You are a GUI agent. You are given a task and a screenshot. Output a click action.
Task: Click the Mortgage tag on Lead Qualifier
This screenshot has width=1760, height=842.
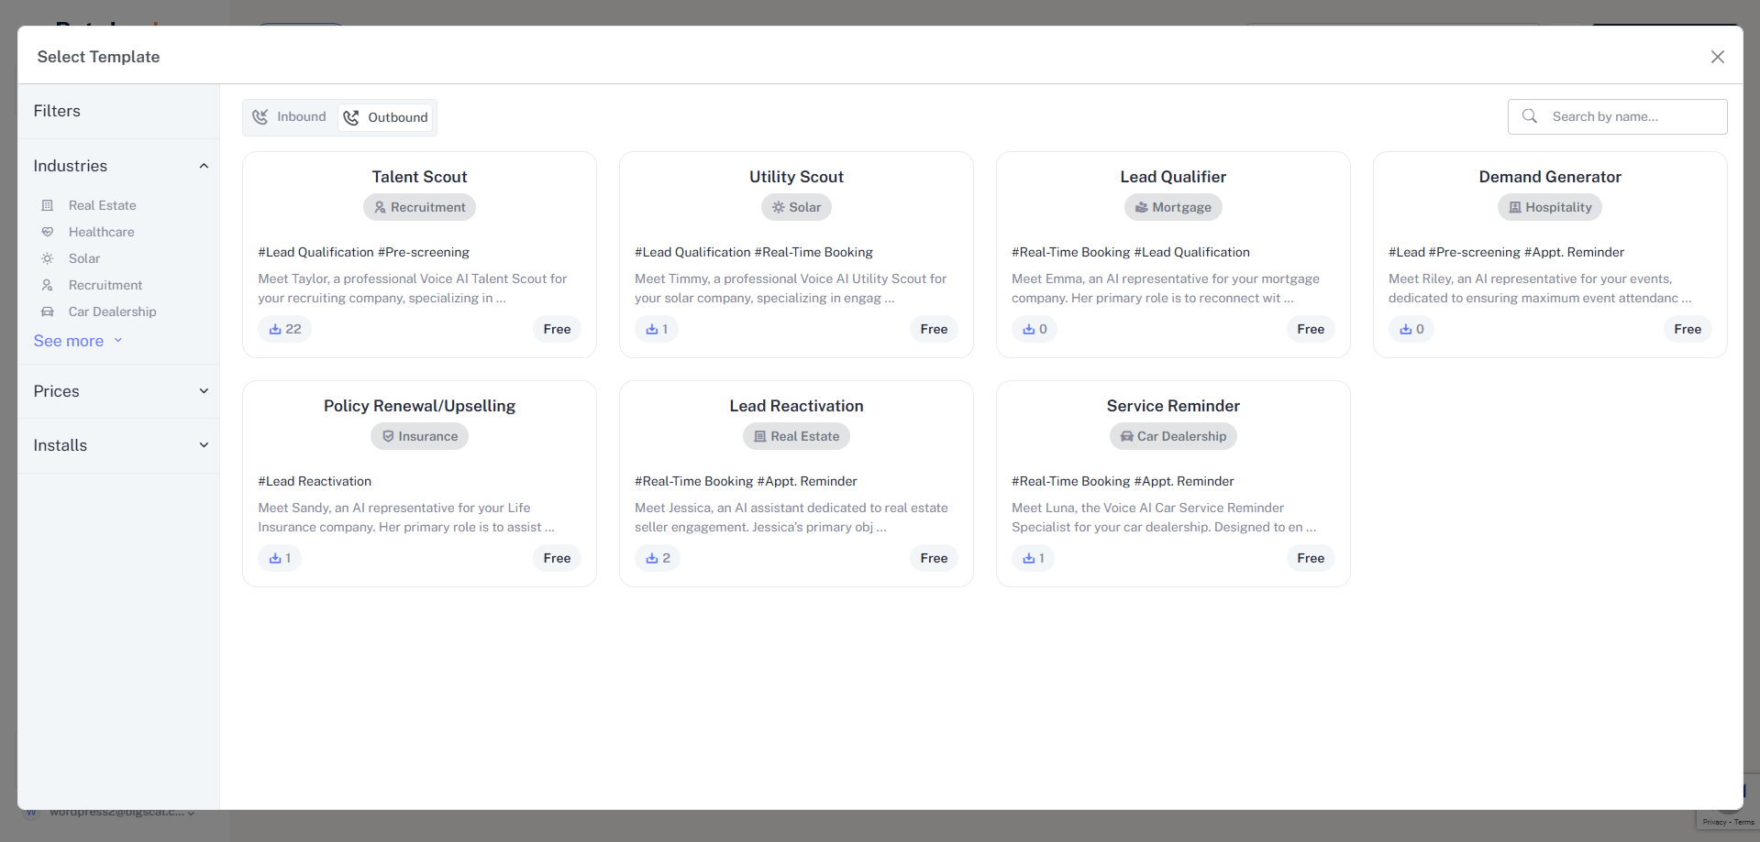click(1173, 207)
